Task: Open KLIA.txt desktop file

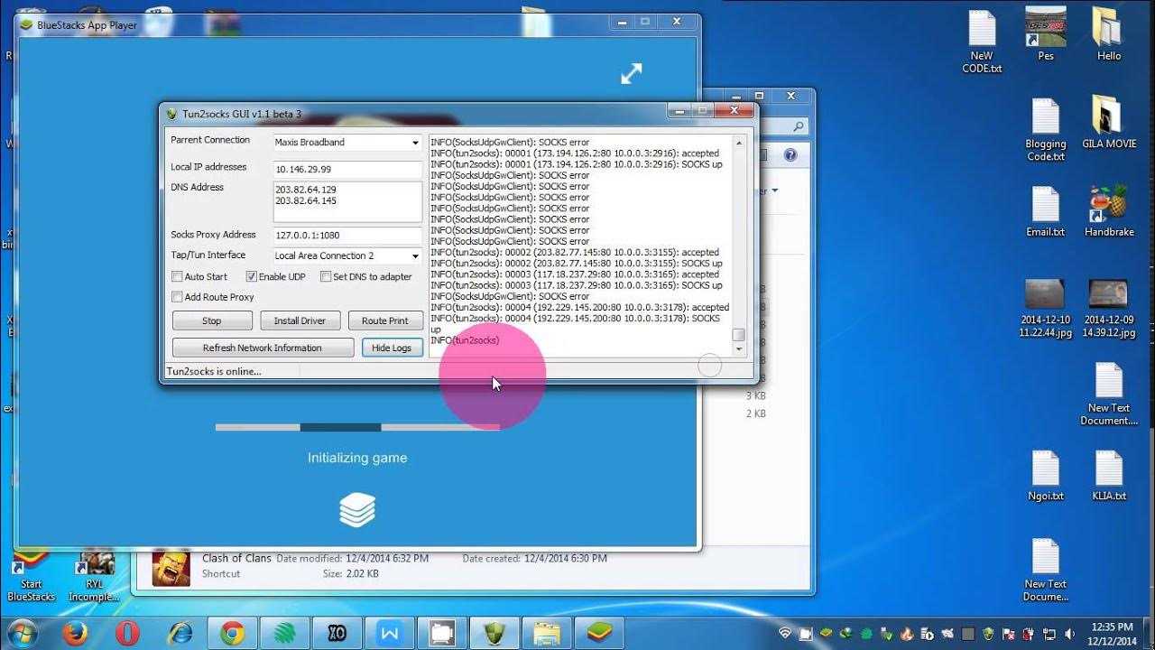Action: tap(1108, 476)
